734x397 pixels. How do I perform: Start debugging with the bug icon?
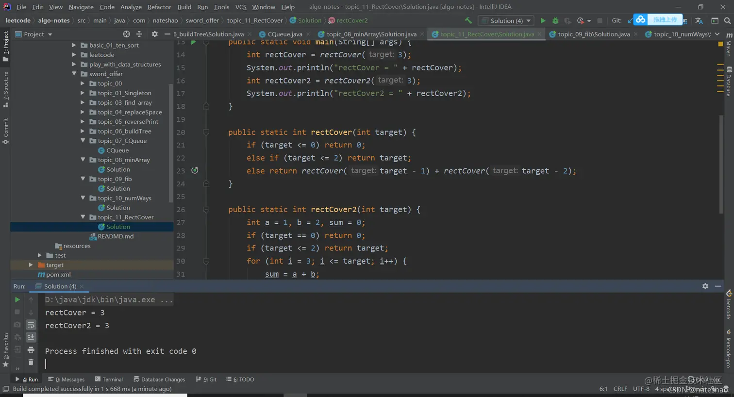click(x=555, y=20)
